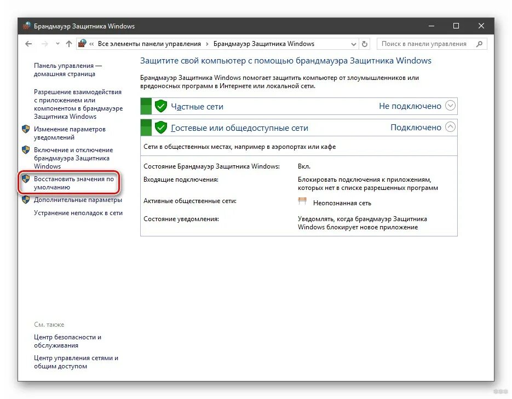512x399 pixels.
Task: Open 'Включение и отключение брандмауэра' link
Action: point(73,158)
